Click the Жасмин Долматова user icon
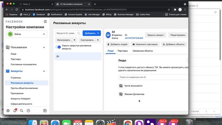 pyautogui.click(x=121, y=94)
